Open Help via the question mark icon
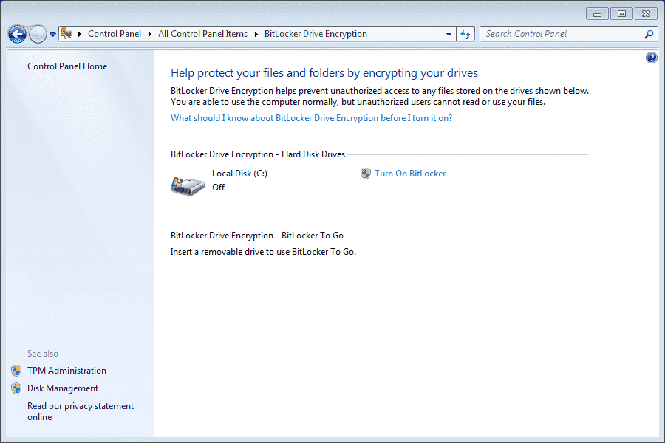The image size is (665, 443). [651, 57]
